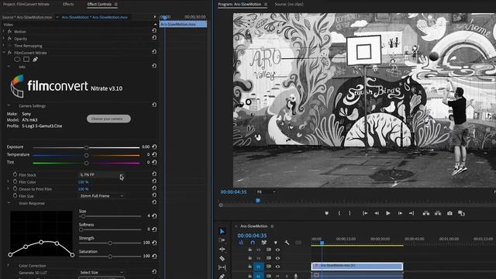
Task: Step forward one frame
Action: 400,214
